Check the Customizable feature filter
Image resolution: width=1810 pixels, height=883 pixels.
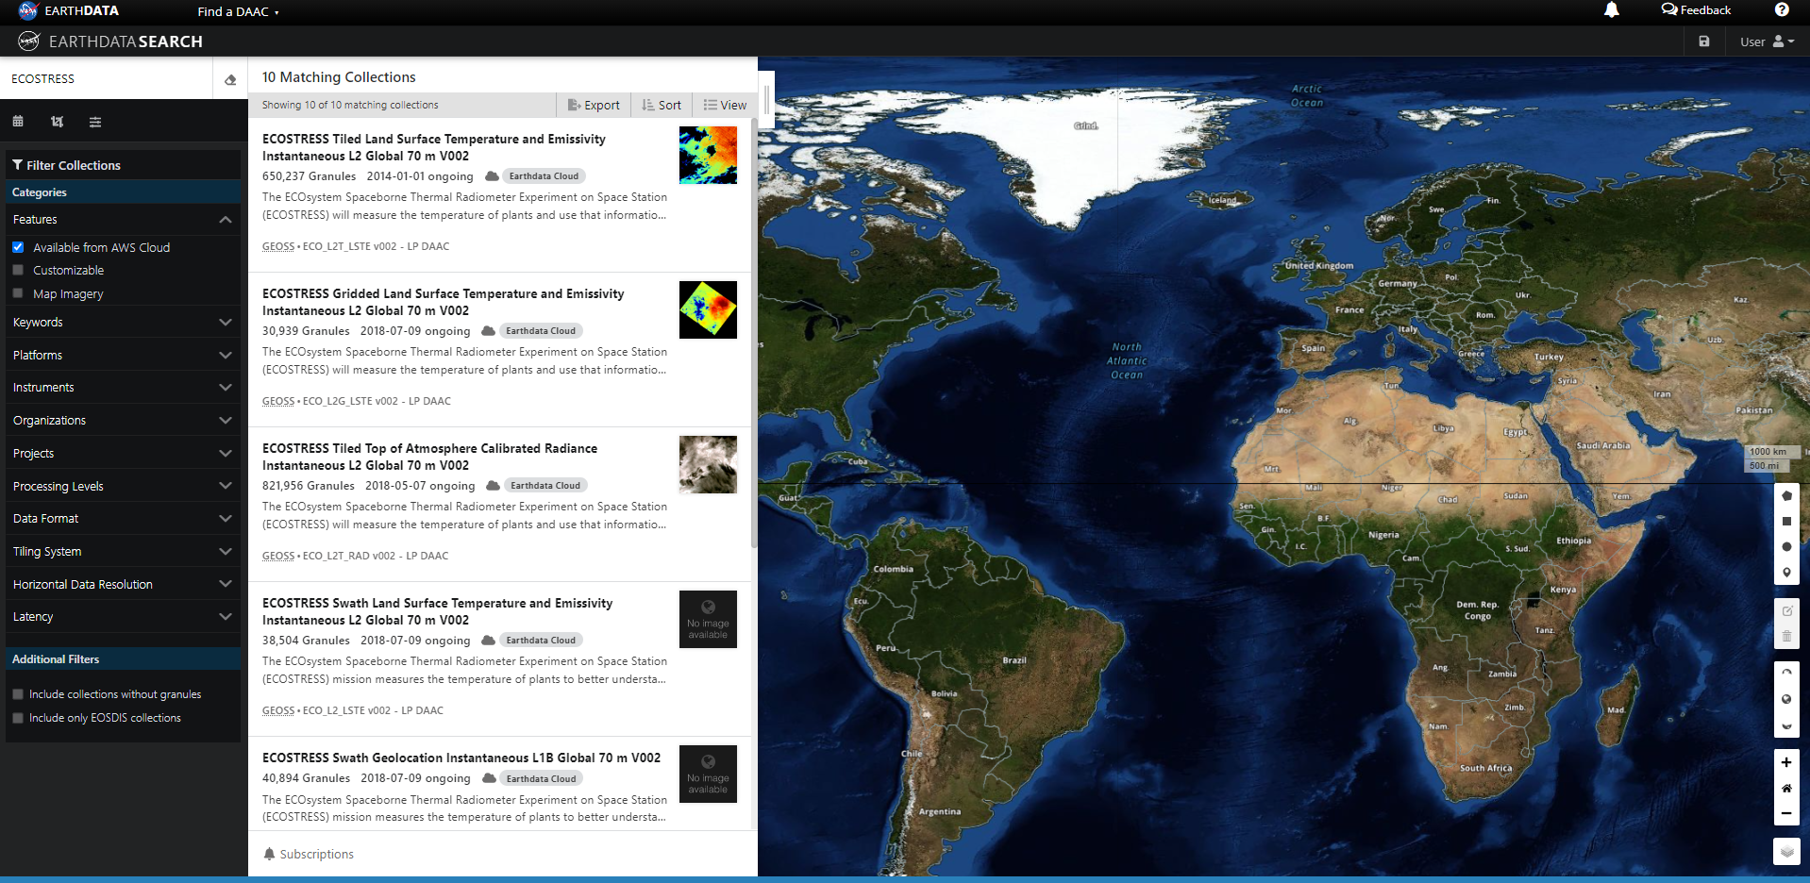pos(18,270)
